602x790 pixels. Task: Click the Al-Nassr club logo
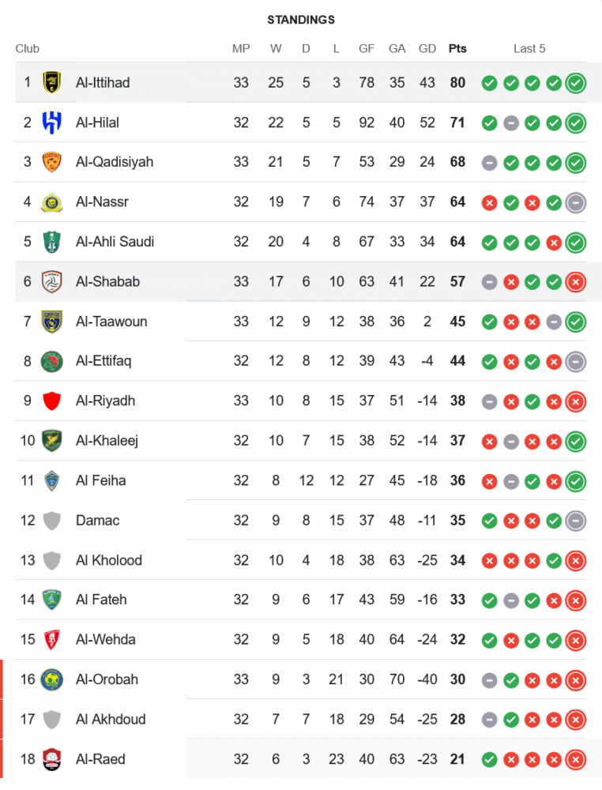pos(52,201)
